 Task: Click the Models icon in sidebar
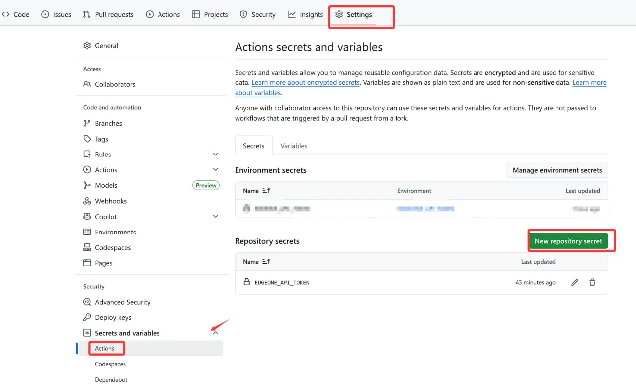(87, 185)
